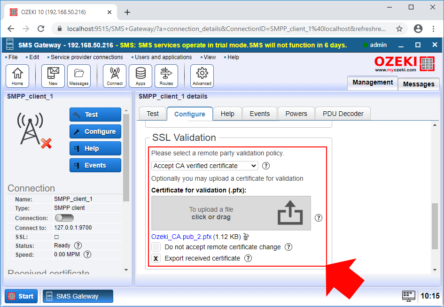444x307 pixels.
Task: Click the help icon next to Speed 0.00 MPM
Action: (x=87, y=254)
